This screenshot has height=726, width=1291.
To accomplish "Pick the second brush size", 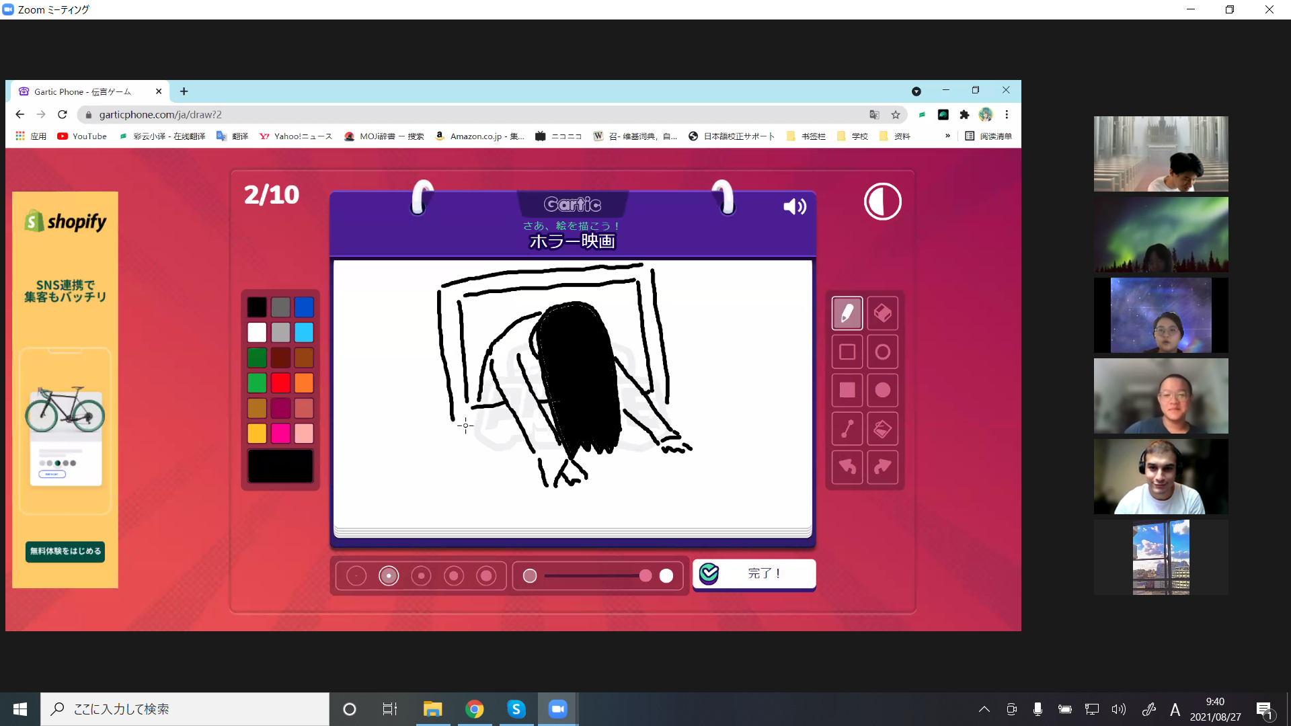I will tap(389, 576).
